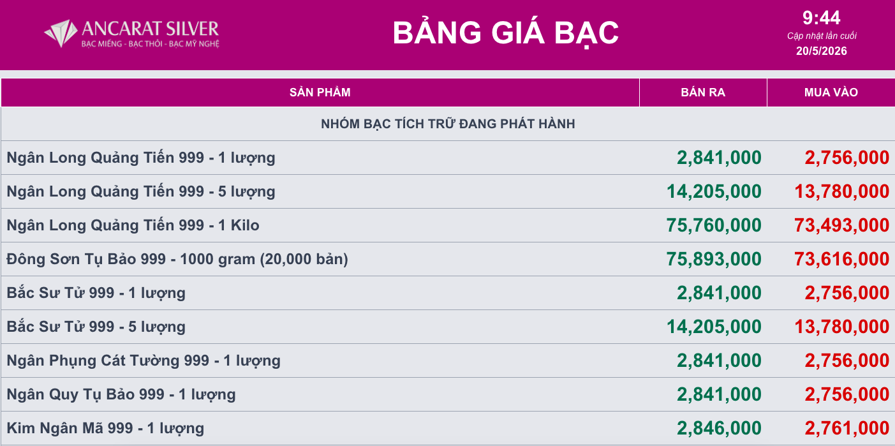Click the last-updated date 20/5/2026
Image resolution: width=895 pixels, height=446 pixels.
(822, 51)
